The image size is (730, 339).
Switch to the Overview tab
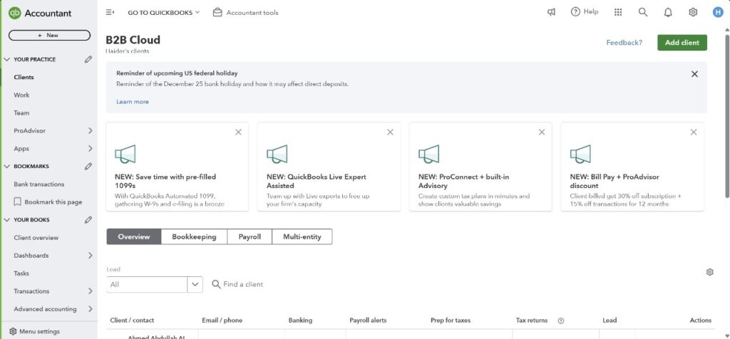coord(134,236)
